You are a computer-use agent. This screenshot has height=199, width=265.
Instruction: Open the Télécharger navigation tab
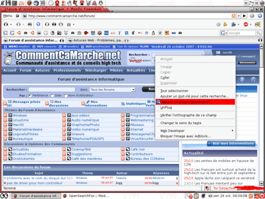click(95, 71)
